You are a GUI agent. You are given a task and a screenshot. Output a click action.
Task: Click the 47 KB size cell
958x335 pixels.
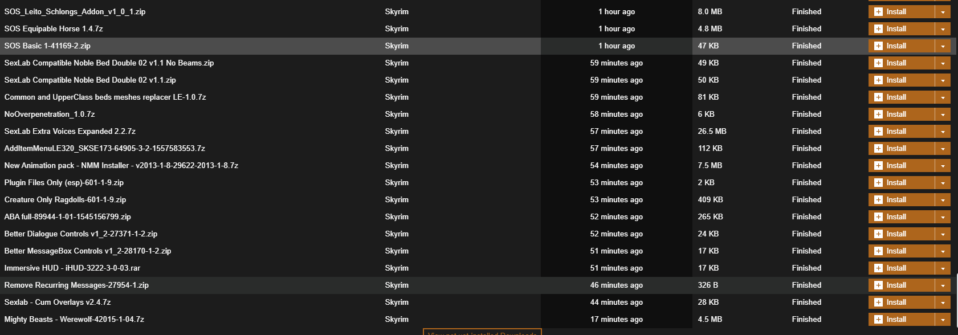708,46
